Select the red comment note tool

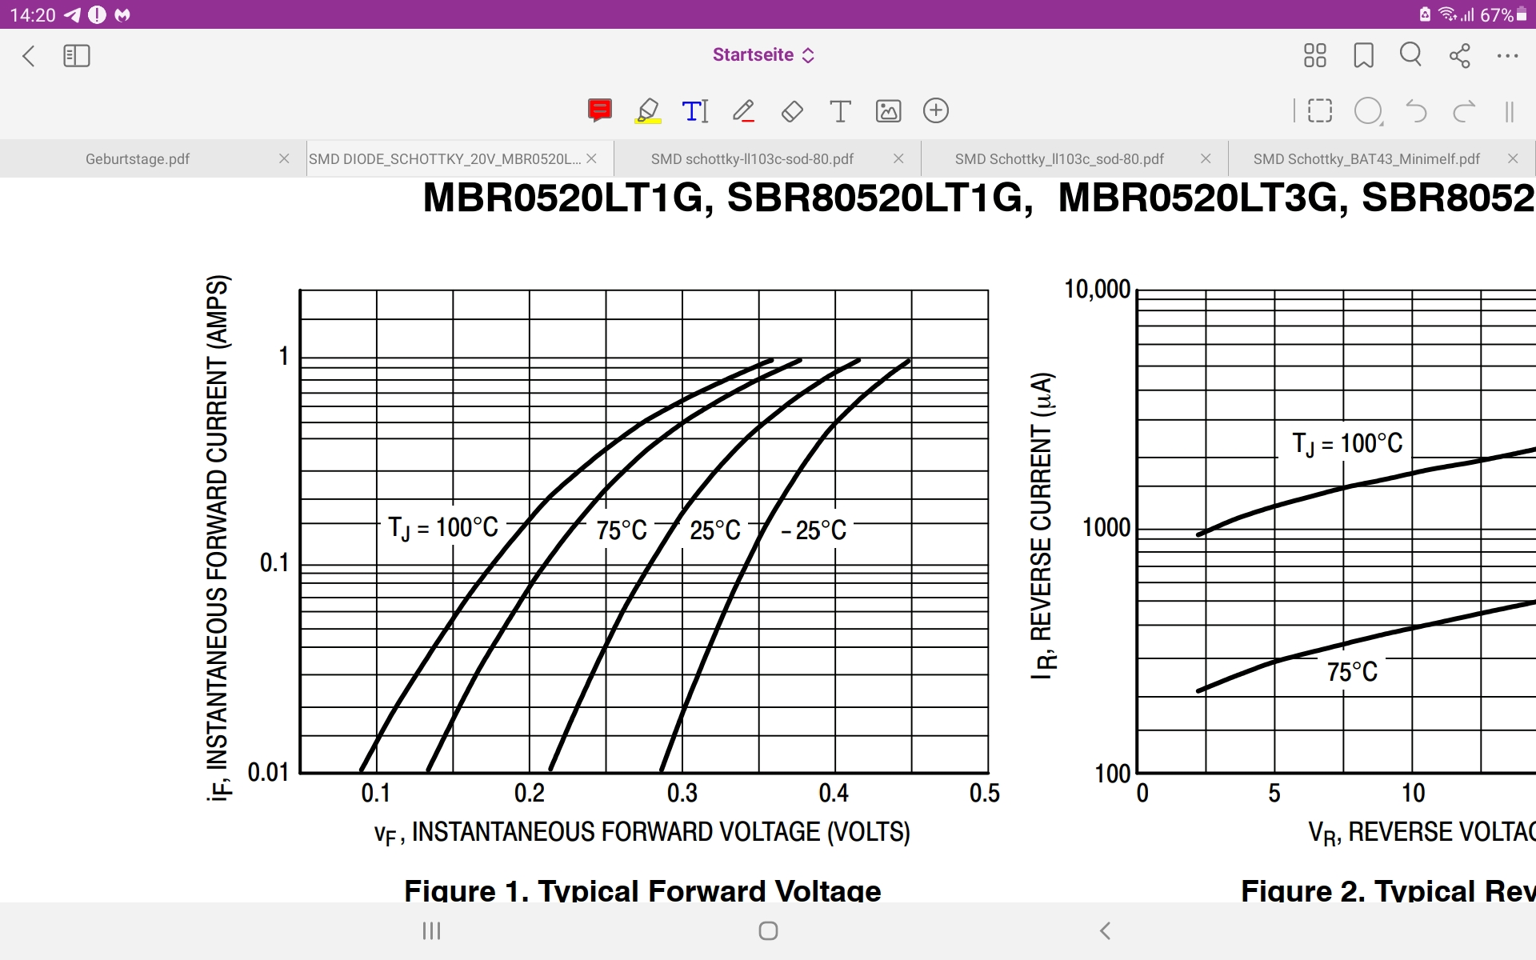[600, 110]
